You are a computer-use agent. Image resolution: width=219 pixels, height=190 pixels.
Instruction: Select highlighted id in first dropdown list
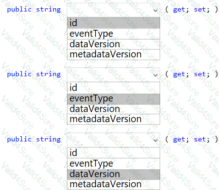113,23
